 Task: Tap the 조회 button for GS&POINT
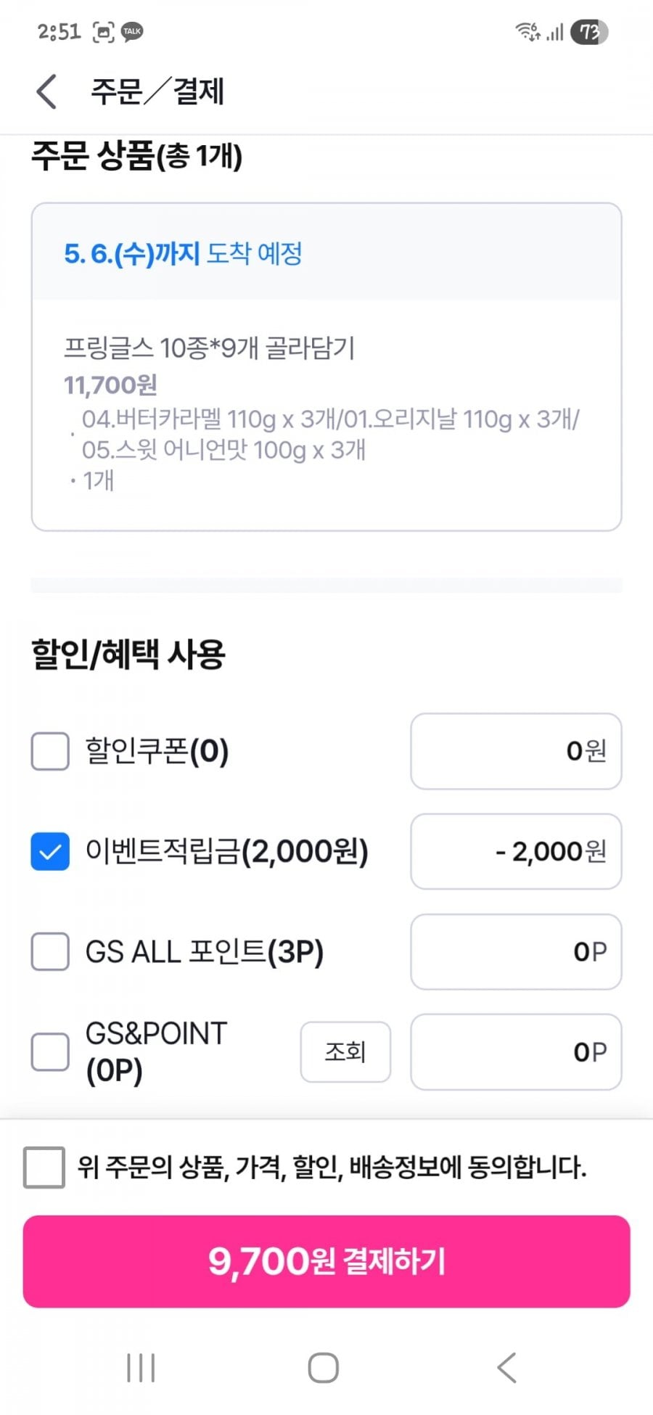tap(345, 1051)
